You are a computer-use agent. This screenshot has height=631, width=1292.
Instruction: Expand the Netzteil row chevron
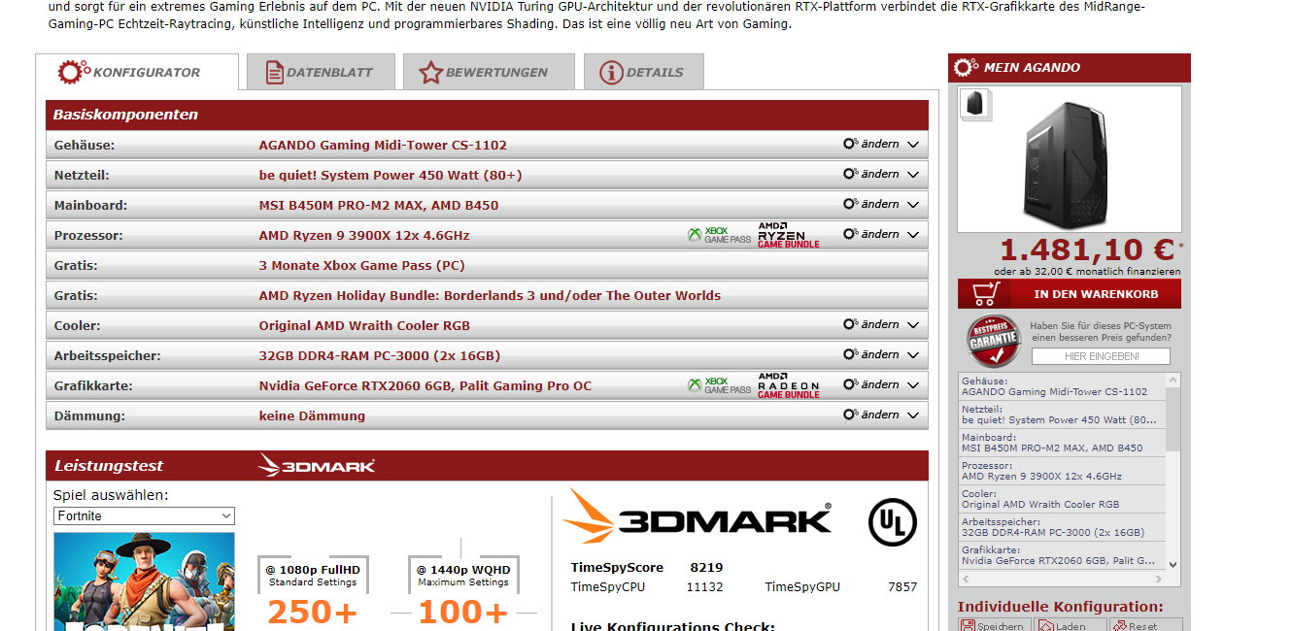click(x=912, y=175)
